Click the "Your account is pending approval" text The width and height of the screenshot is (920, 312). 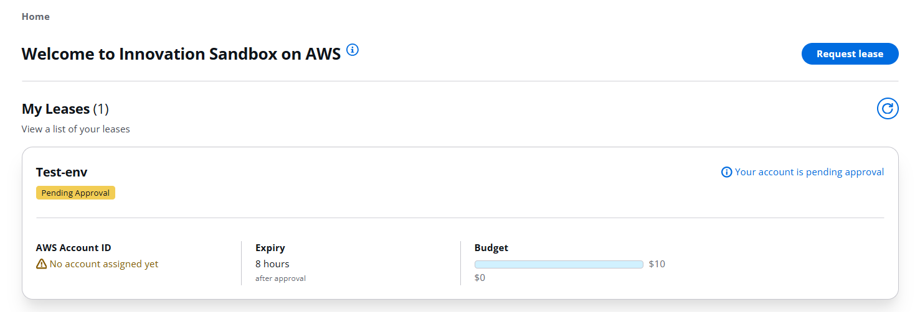(x=809, y=172)
